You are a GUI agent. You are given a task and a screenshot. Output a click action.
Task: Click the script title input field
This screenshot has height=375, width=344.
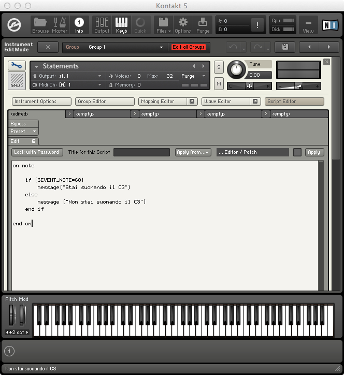point(141,152)
